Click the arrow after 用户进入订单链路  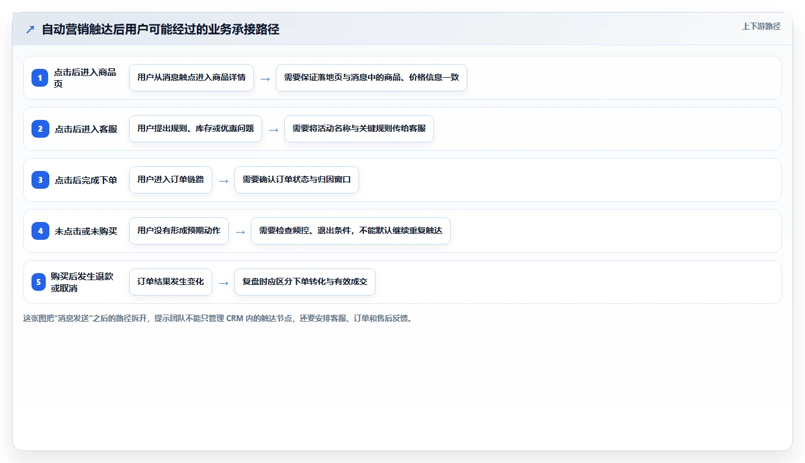pos(224,180)
